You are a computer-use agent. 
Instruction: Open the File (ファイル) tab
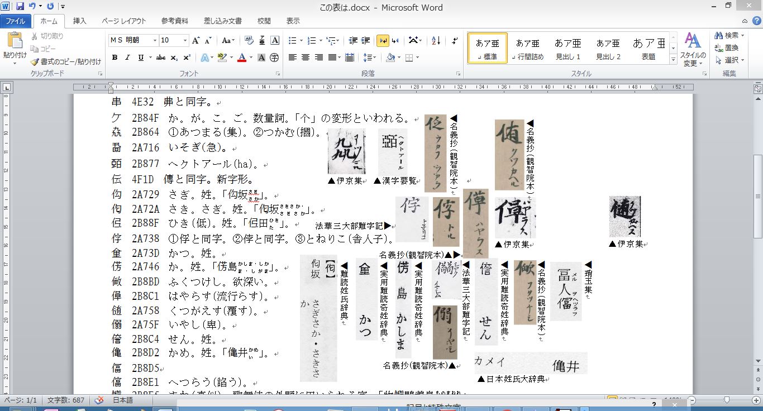coord(15,21)
